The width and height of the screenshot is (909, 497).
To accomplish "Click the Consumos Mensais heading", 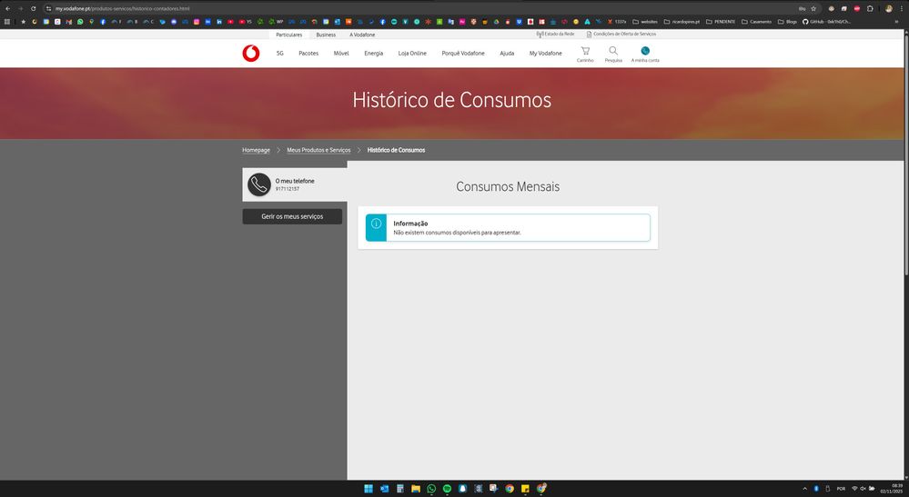I will (508, 187).
